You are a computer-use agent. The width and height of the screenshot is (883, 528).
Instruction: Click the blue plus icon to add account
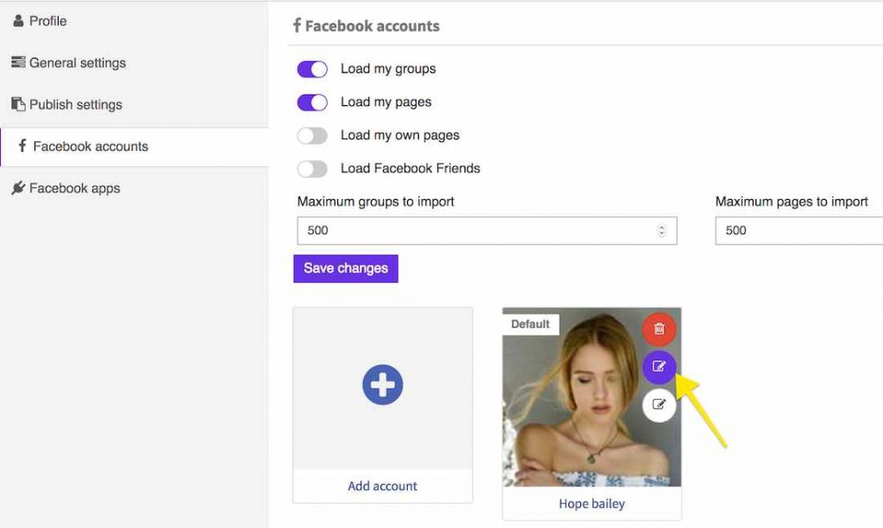[382, 385]
